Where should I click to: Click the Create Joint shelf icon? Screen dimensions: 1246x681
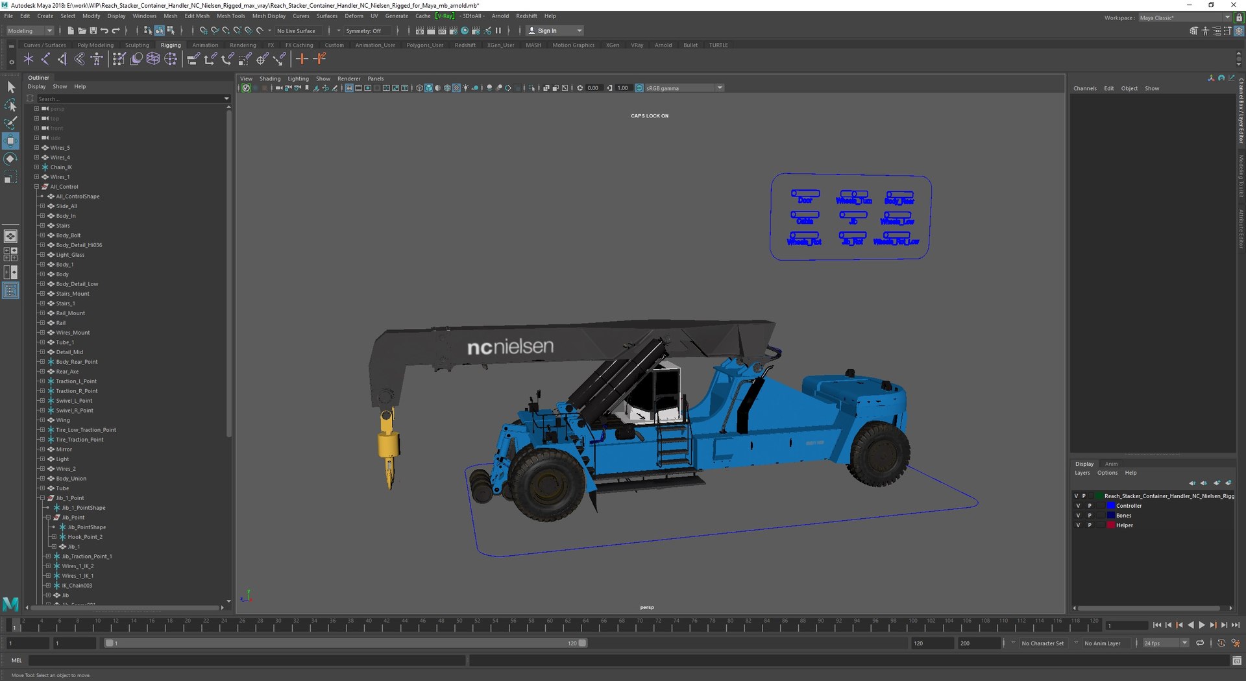(45, 59)
